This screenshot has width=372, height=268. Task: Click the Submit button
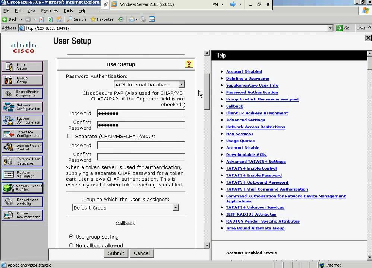(x=116, y=253)
